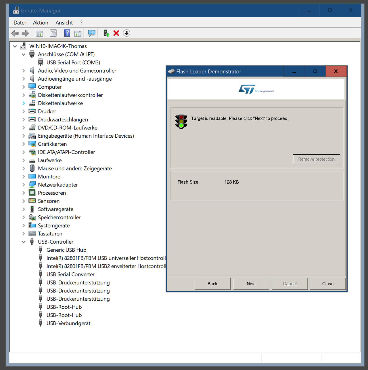Click the show/hide console tree icon

39,33
